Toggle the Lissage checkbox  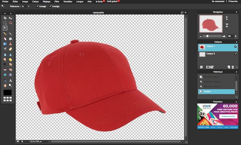[x=37, y=6]
